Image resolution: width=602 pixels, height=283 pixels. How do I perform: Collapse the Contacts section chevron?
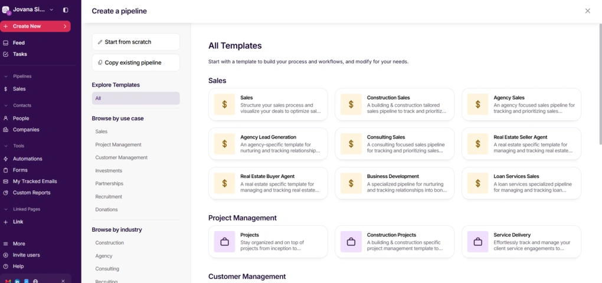pos(6,106)
